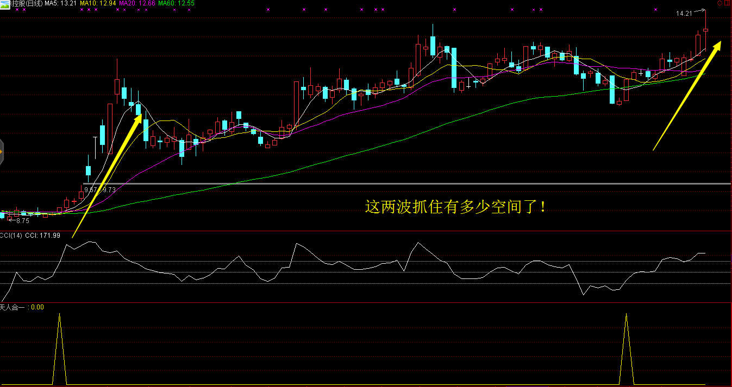Select the MA5: 13.21 indicator label

(60, 3)
